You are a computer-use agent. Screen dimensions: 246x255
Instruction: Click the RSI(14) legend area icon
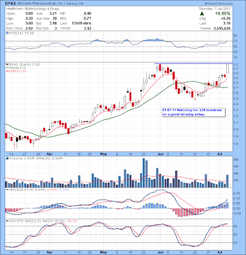click(x=7, y=33)
